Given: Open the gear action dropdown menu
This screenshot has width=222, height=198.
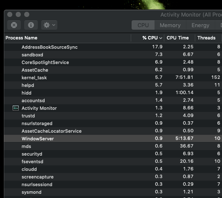Looking at the screenshot, I should 49,25.
